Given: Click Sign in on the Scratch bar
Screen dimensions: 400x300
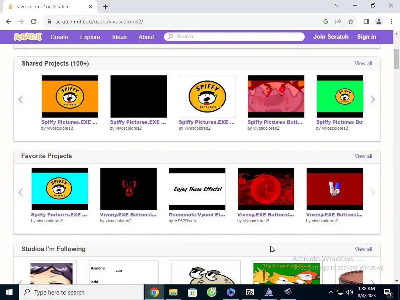Looking at the screenshot, I should click(366, 37).
